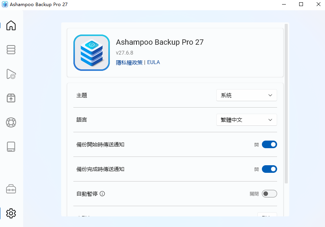Viewport: 325px width, 227px height.
Task: Open the drive icon in the sidebar
Action: [x=11, y=147]
